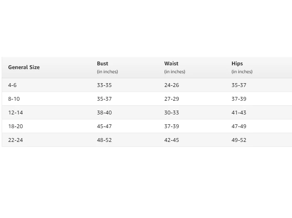Click the 41-43 hips measurement
The image size is (292, 218).
[239, 113]
